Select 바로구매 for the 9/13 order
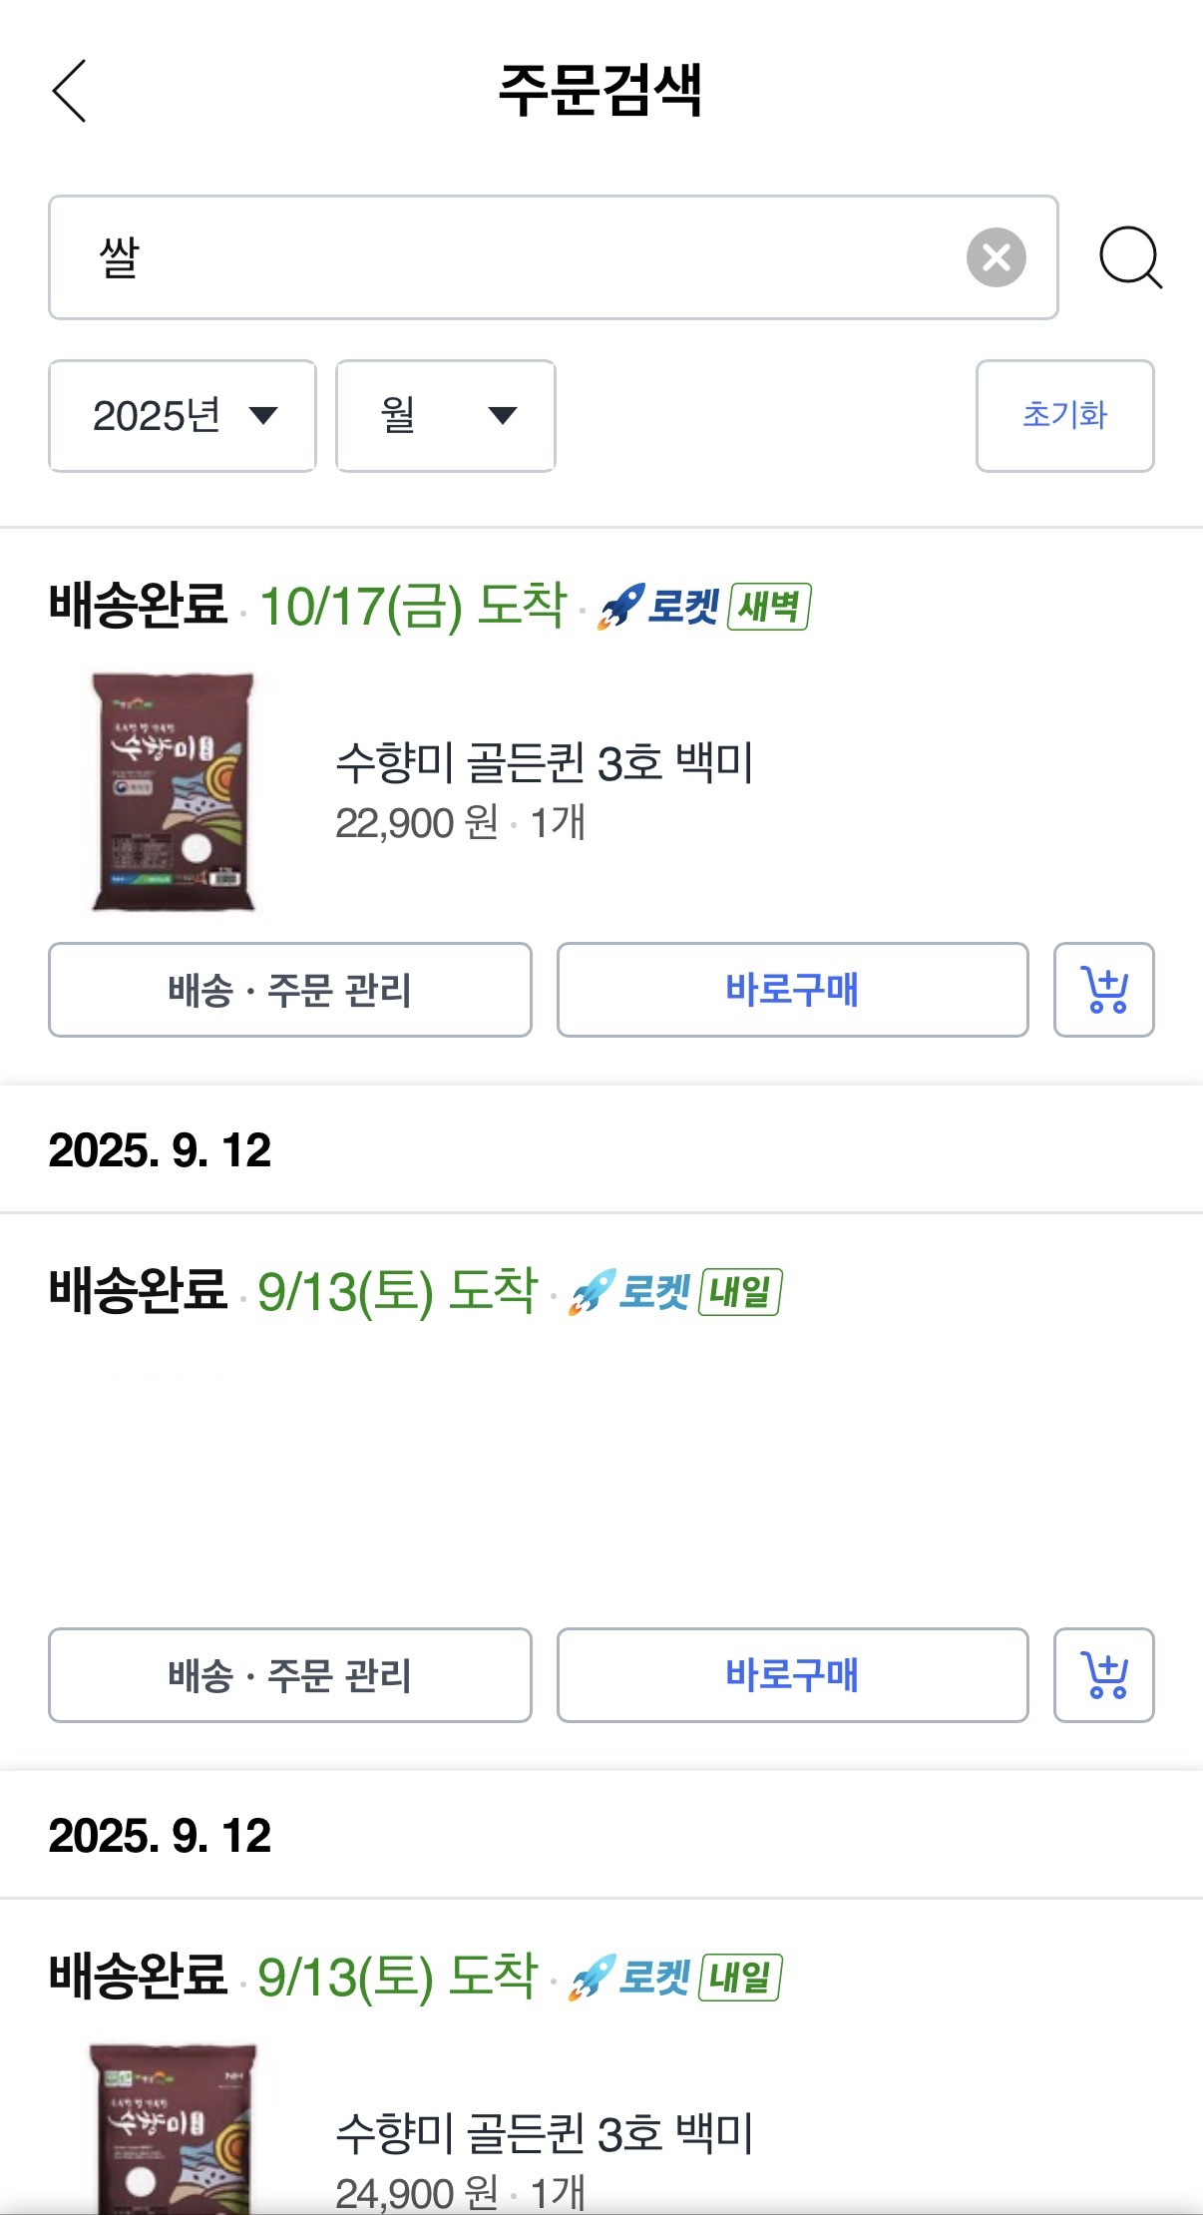1203x2215 pixels. pyautogui.click(x=792, y=1675)
